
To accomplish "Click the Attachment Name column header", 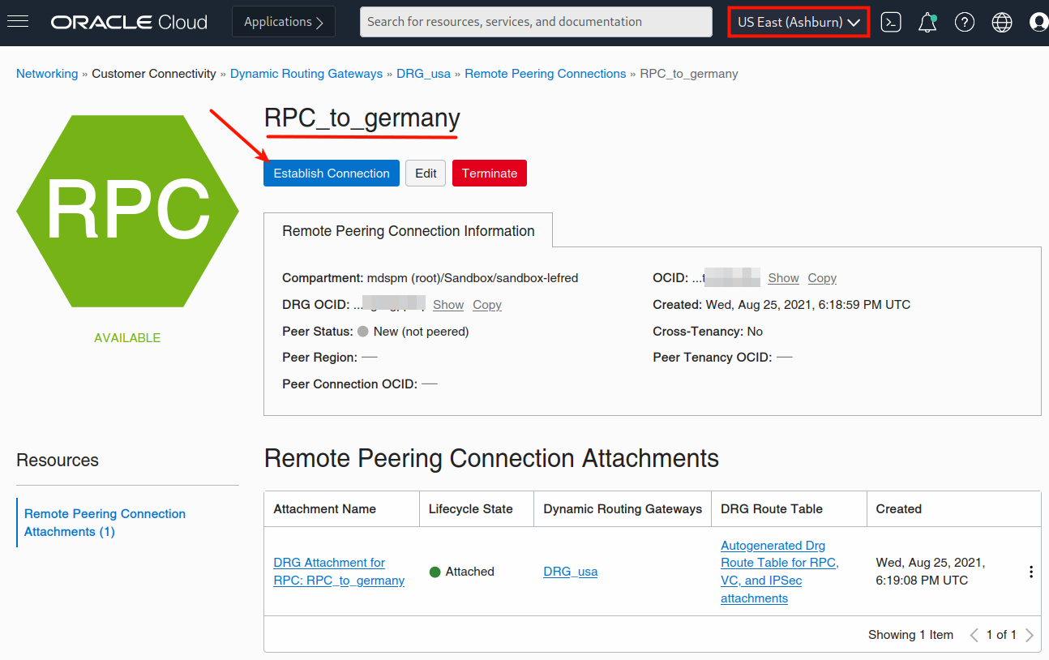I will (325, 509).
